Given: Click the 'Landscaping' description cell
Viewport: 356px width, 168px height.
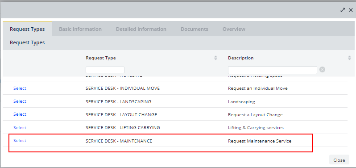Looking at the screenshot, I should point(242,101).
